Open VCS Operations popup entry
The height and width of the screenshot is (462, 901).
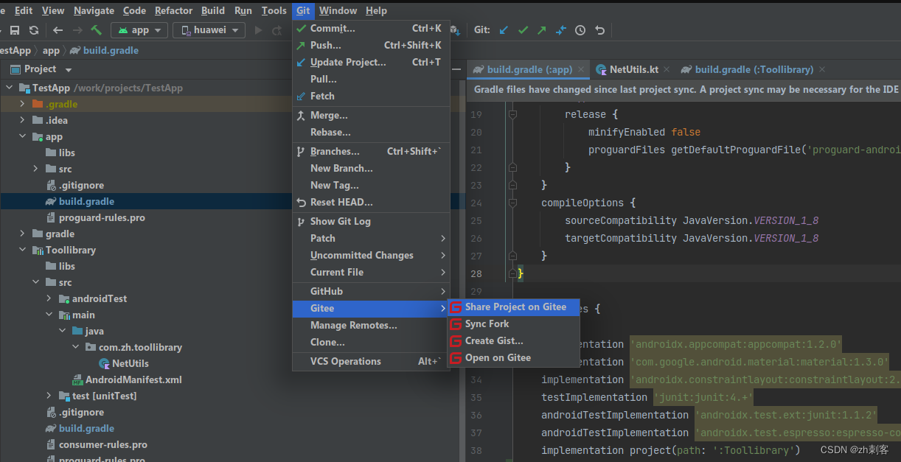pos(371,361)
